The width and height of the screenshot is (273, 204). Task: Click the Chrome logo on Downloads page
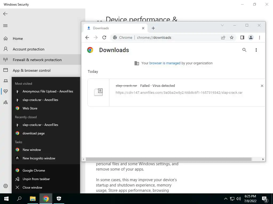tap(90, 50)
